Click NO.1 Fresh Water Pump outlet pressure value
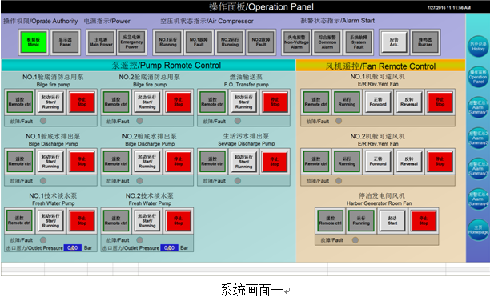 coord(73,247)
